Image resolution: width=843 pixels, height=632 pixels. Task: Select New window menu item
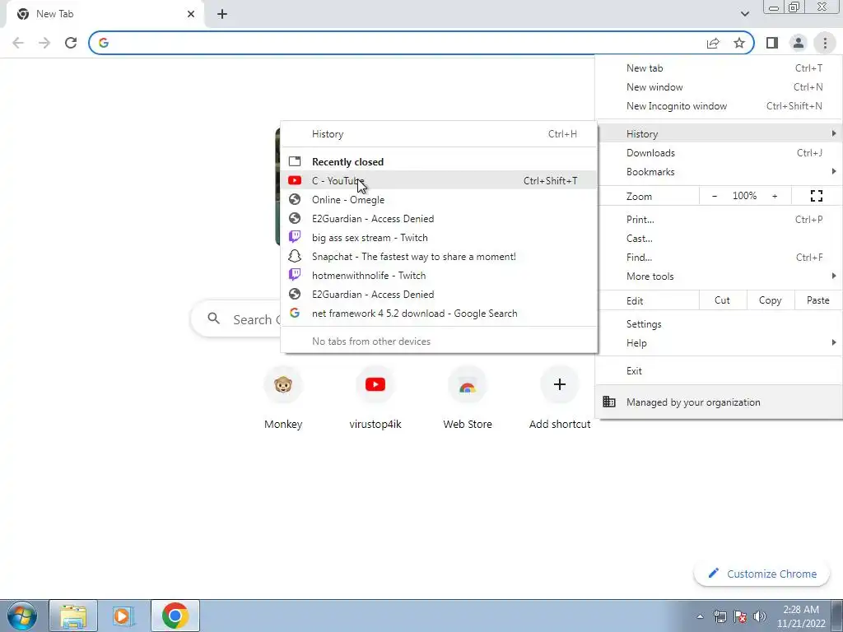pos(719,87)
